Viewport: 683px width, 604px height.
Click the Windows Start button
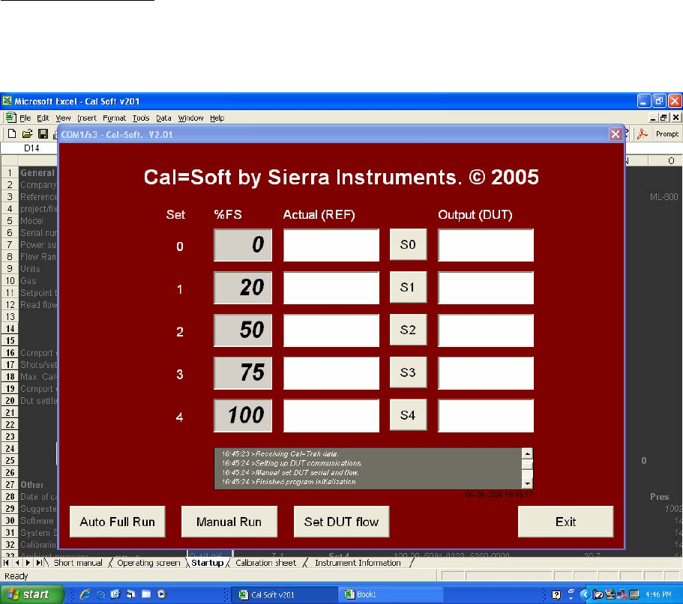(31, 594)
